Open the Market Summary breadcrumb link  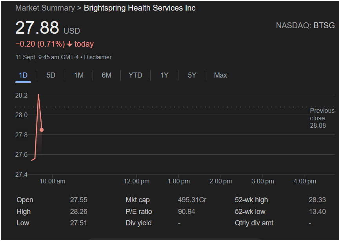tap(45, 8)
